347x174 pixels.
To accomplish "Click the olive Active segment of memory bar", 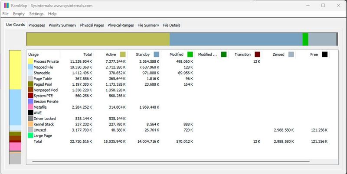I will point(98,39).
